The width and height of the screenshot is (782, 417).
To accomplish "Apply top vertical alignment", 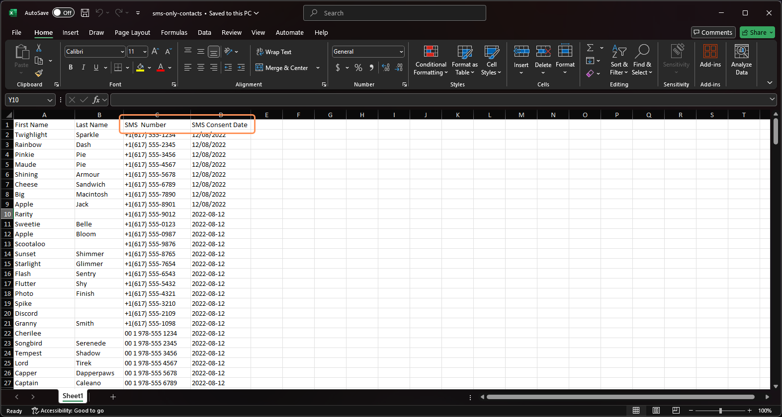I will coord(187,51).
